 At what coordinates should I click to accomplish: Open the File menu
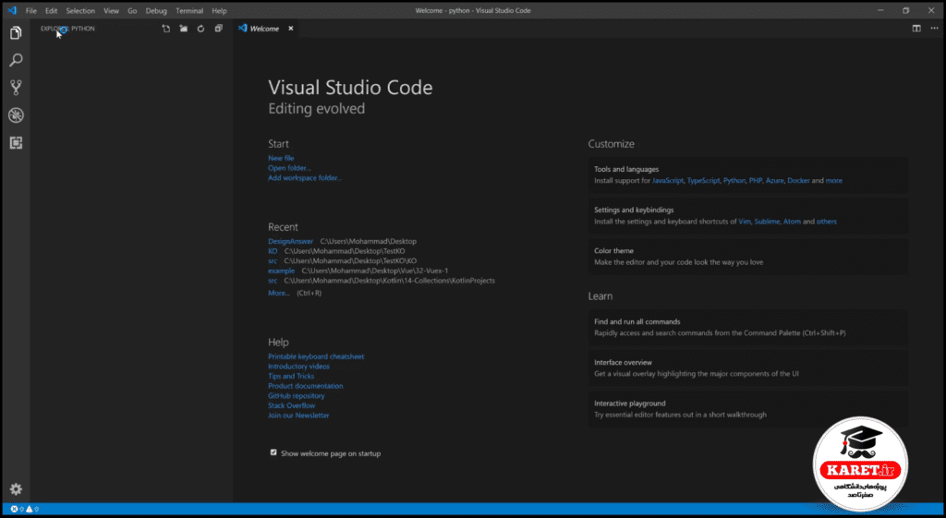[x=30, y=11]
